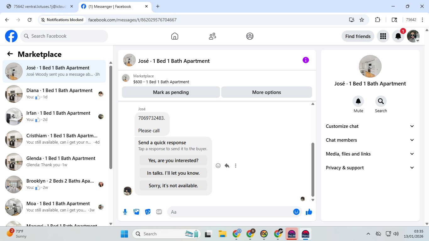Open the Facebook logo home link
The image size is (429, 241).
point(11,36)
